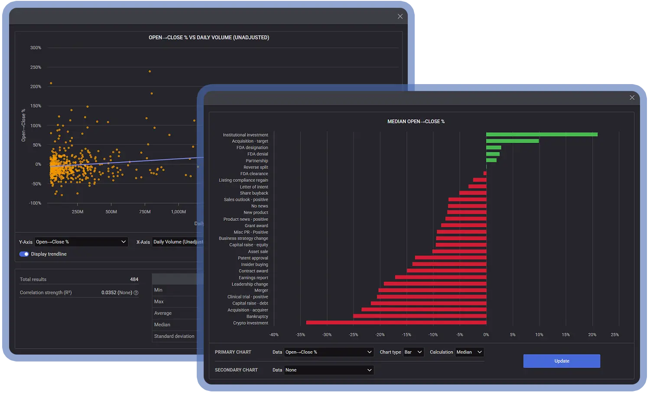Select the Standard deviation row
The height and width of the screenshot is (394, 650).
click(174, 336)
